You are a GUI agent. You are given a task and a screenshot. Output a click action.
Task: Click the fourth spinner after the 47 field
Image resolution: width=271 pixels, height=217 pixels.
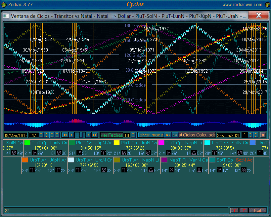tap(57, 135)
